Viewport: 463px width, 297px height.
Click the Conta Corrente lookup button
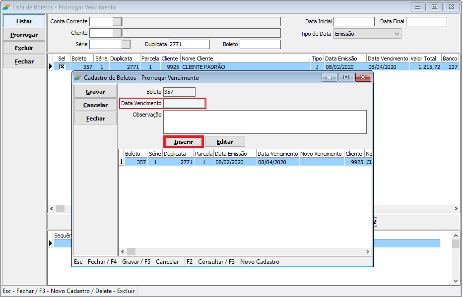tap(117, 21)
